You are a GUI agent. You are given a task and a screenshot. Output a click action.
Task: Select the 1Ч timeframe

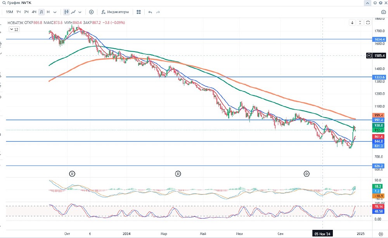(x=19, y=12)
